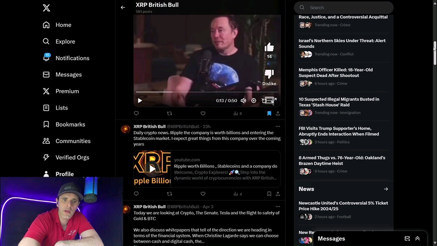The height and width of the screenshot is (246, 437).
Task: Share the Daily crypto news post
Action: point(278,194)
